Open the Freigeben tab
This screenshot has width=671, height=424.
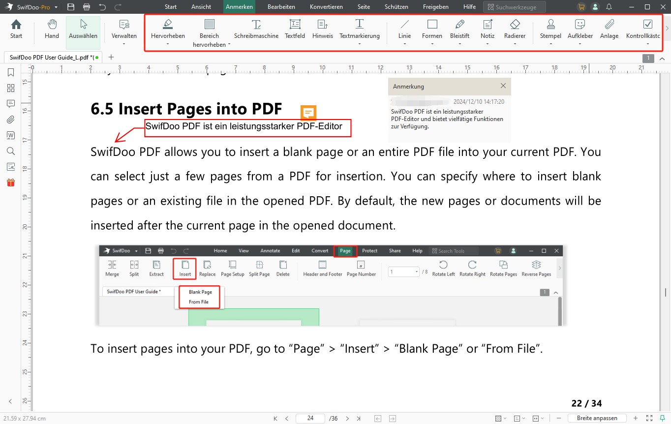(436, 7)
